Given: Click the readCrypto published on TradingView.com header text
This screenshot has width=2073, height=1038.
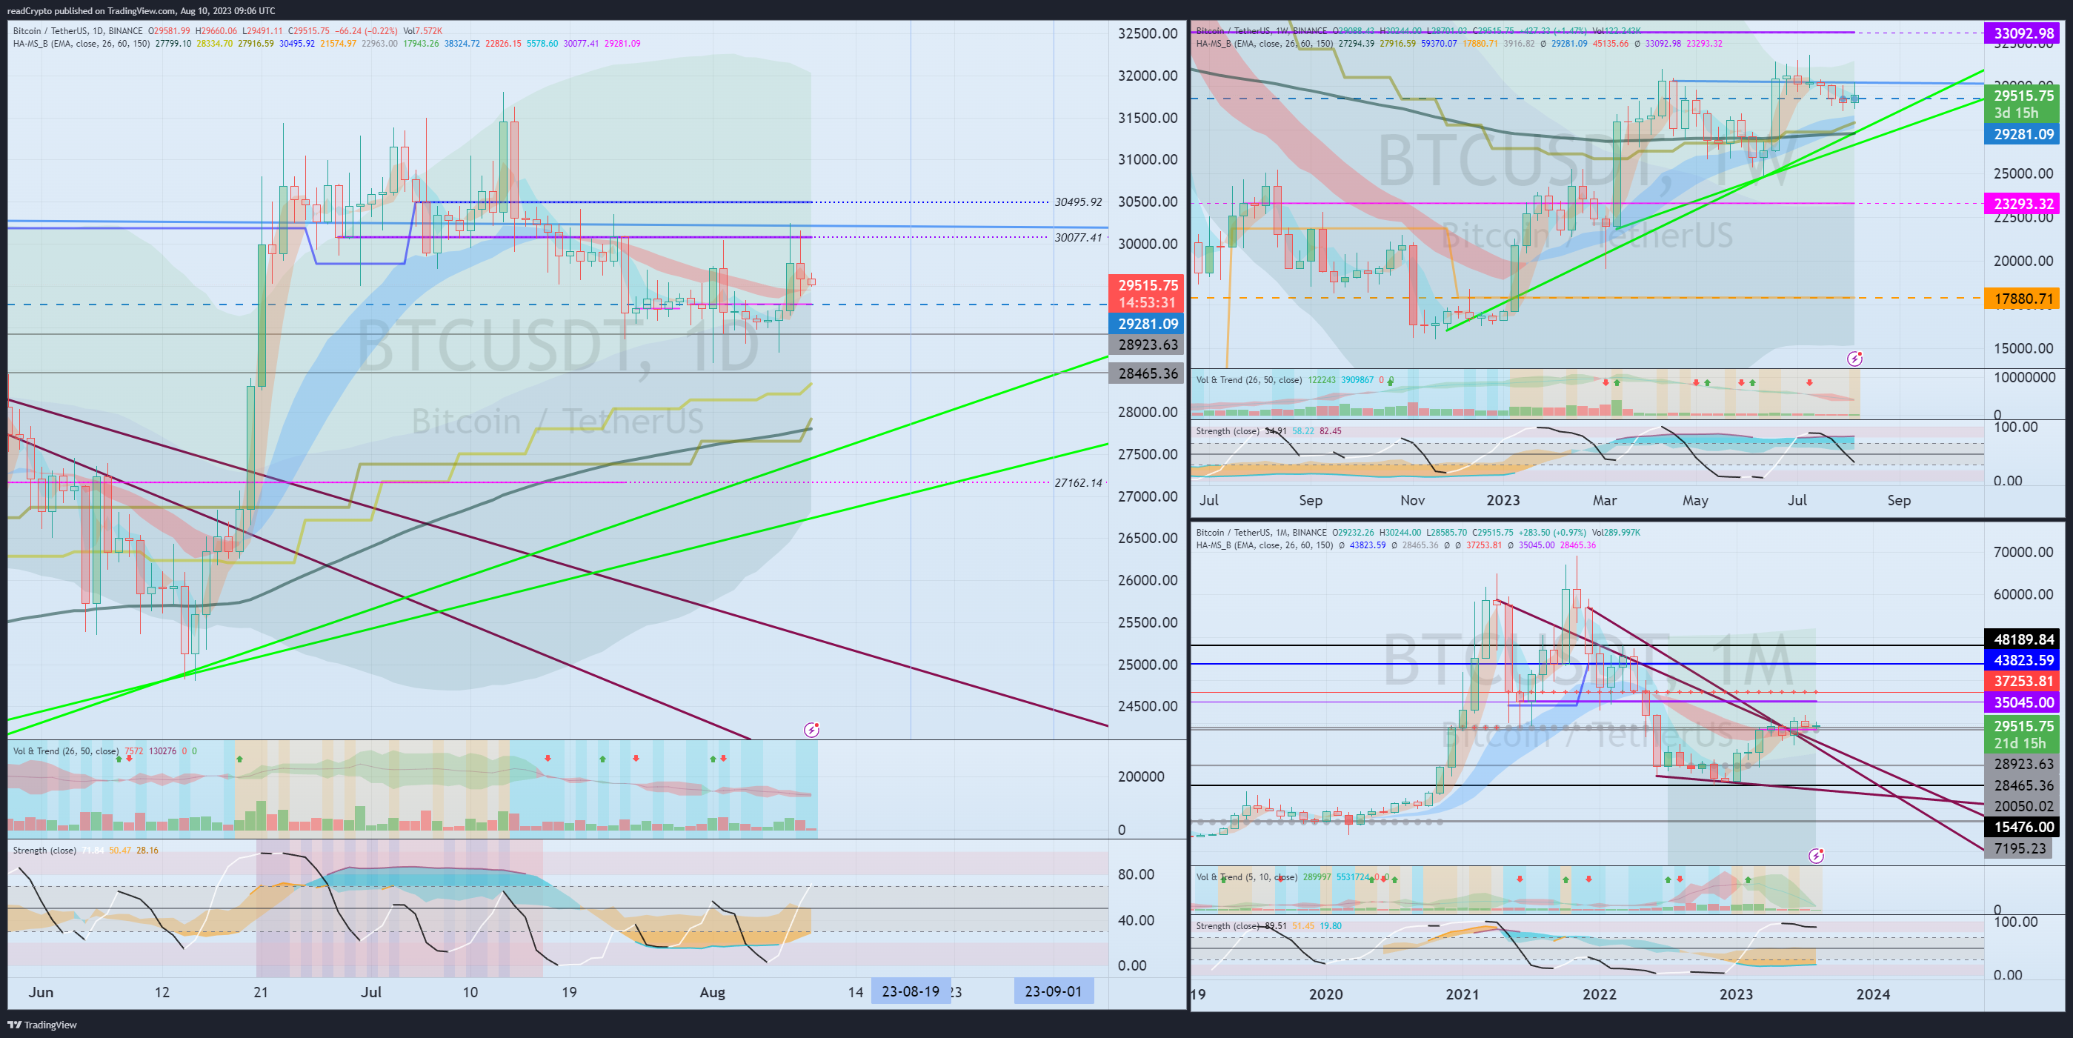Looking at the screenshot, I should (x=141, y=10).
